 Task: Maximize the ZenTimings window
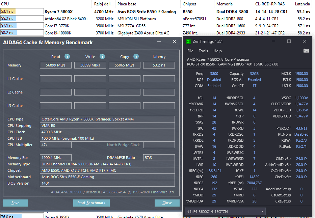pos(289,41)
